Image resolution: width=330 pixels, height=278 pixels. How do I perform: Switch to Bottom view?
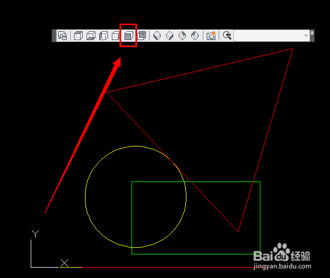tap(91, 36)
